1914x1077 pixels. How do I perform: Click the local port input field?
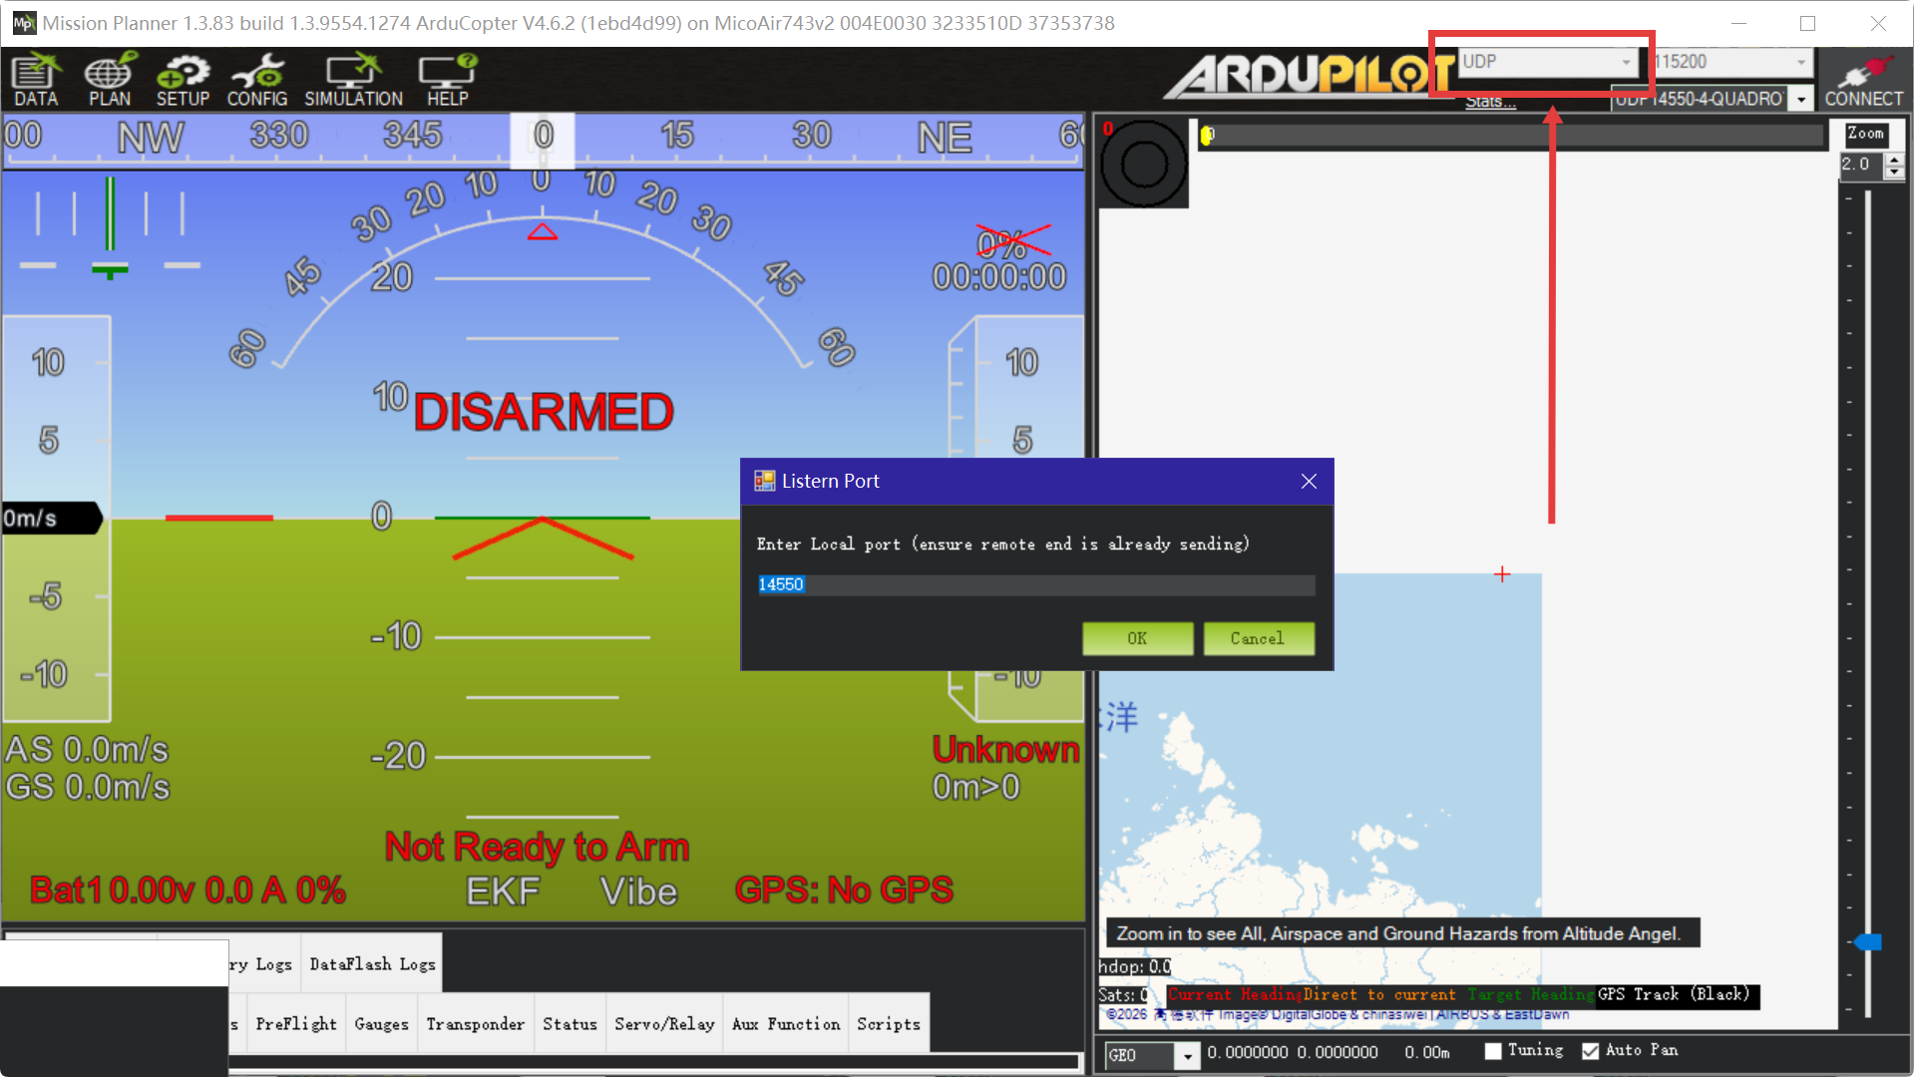pos(1035,585)
